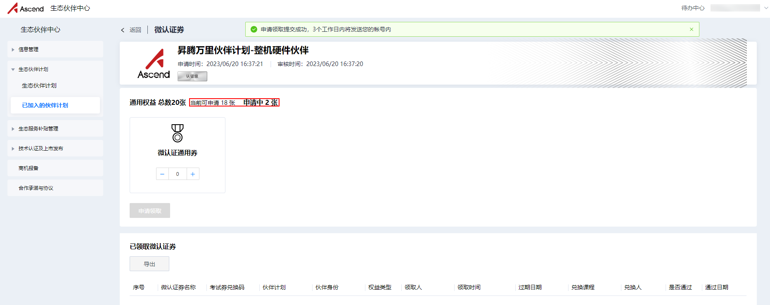
Task: Go back via the 返回 link
Action: (135, 30)
